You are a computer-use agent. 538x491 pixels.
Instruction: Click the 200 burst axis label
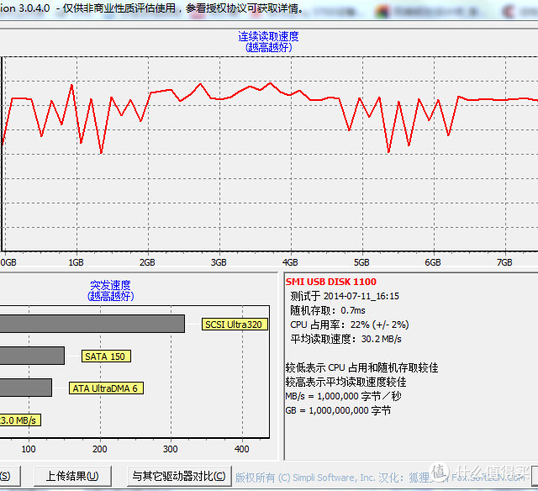pyautogui.click(x=99, y=449)
